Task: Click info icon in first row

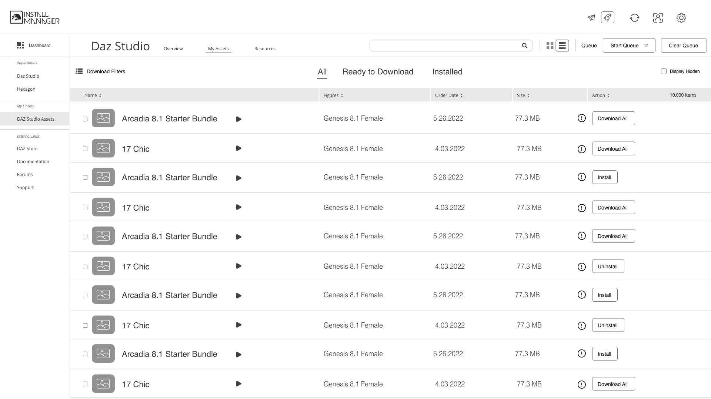Action: click(x=582, y=118)
